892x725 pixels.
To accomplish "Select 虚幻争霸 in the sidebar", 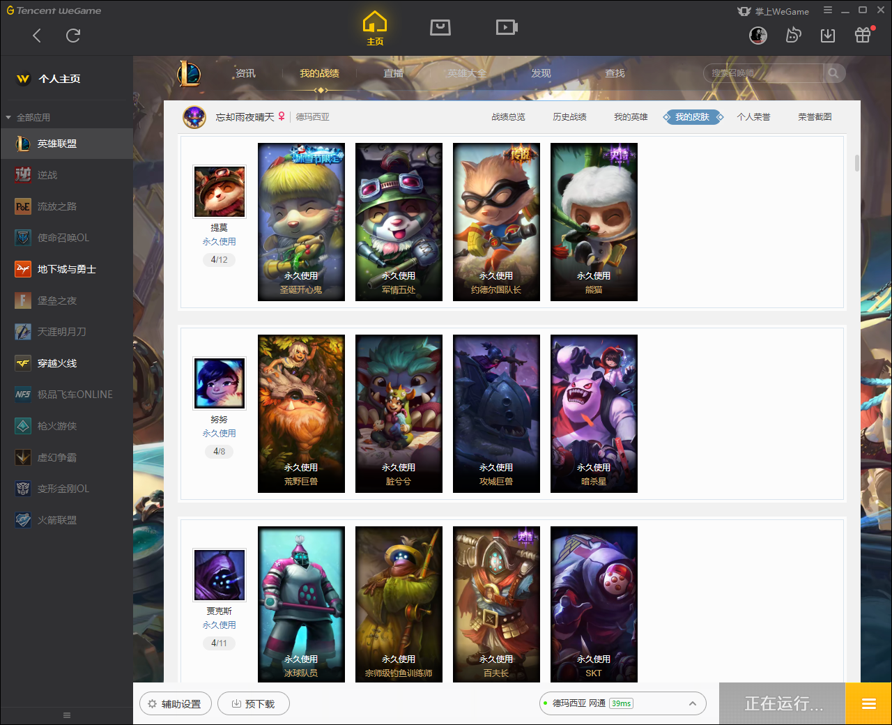I will [x=66, y=457].
